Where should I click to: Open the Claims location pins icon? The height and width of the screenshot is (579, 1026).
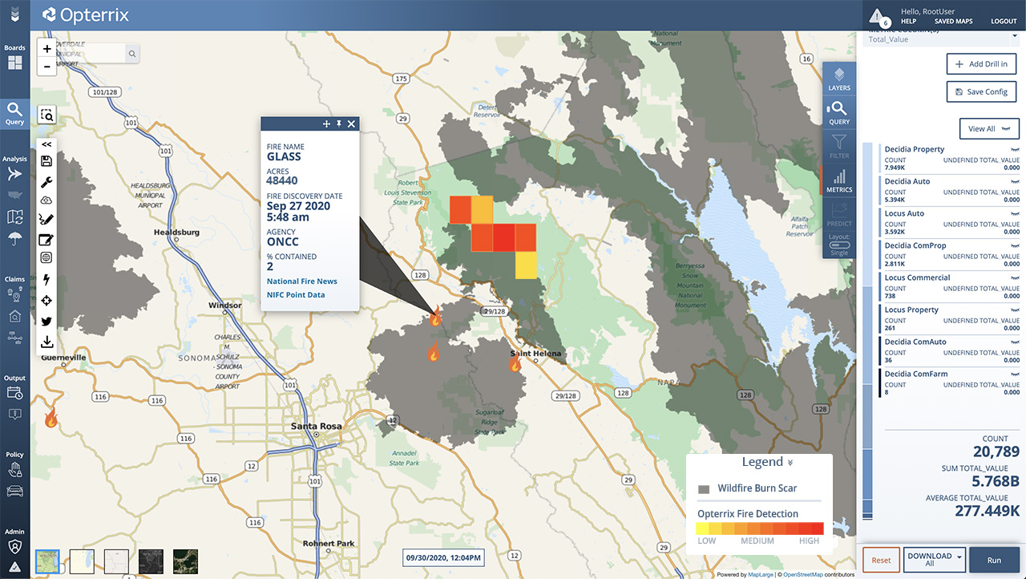pos(14,294)
